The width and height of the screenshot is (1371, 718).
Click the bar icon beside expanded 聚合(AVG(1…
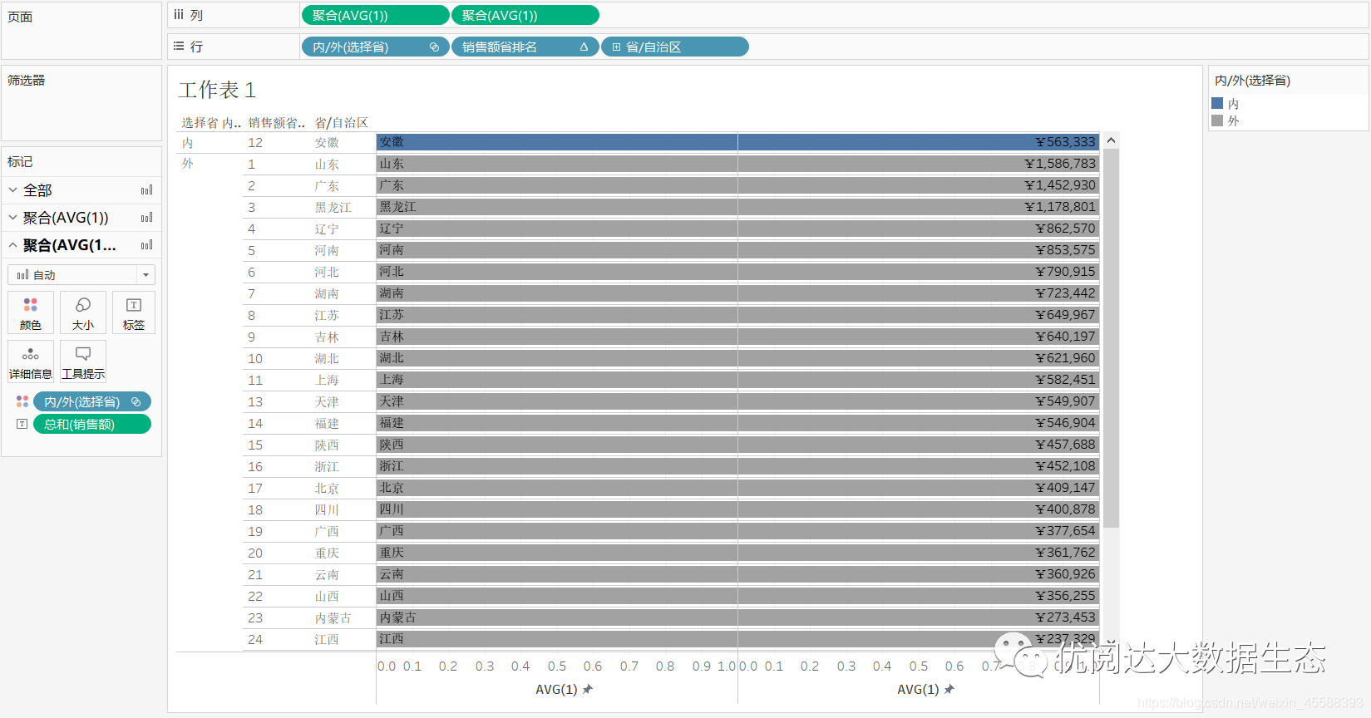pyautogui.click(x=147, y=245)
